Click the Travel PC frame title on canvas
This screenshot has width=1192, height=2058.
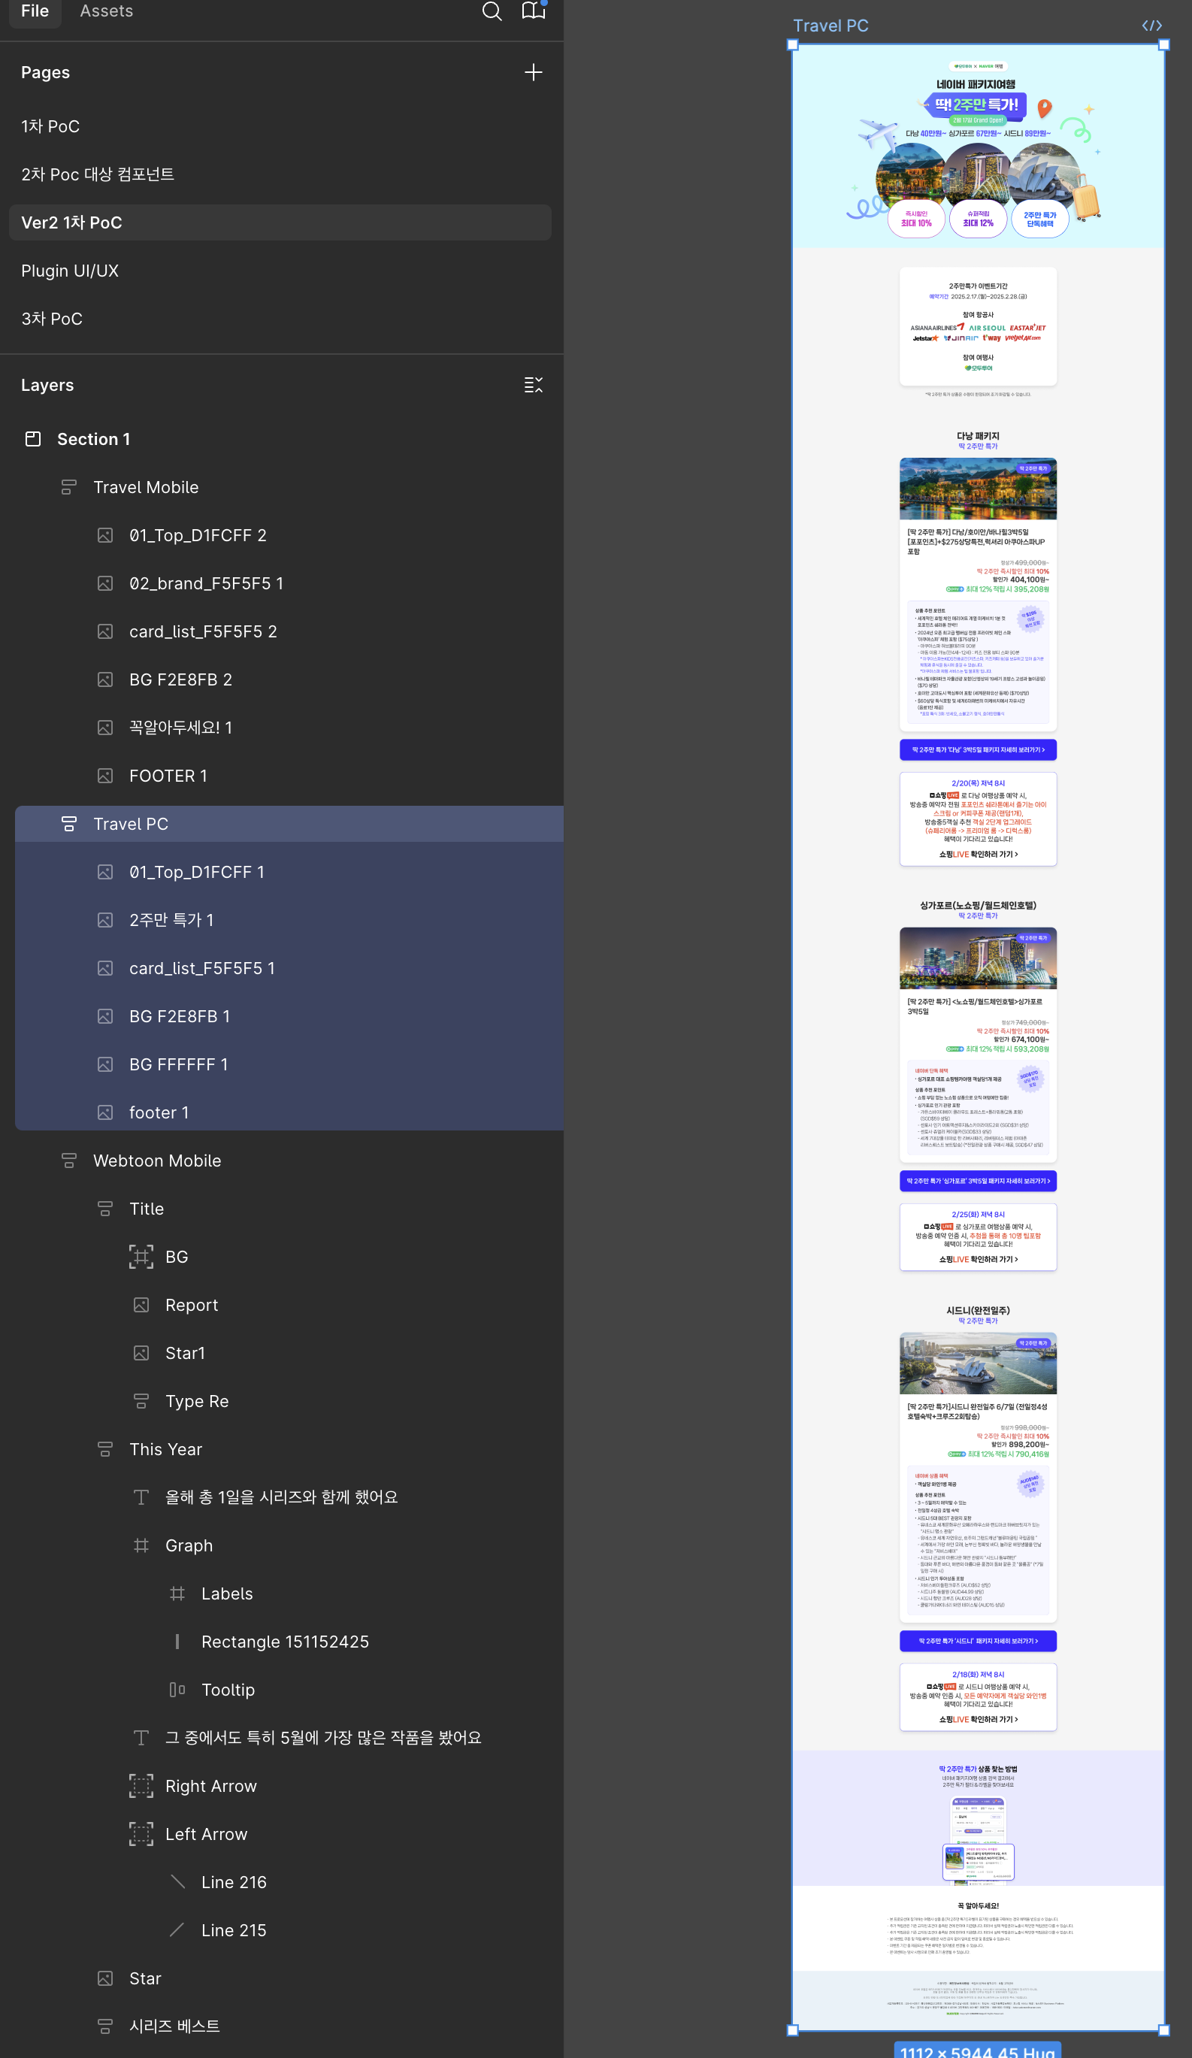[830, 26]
